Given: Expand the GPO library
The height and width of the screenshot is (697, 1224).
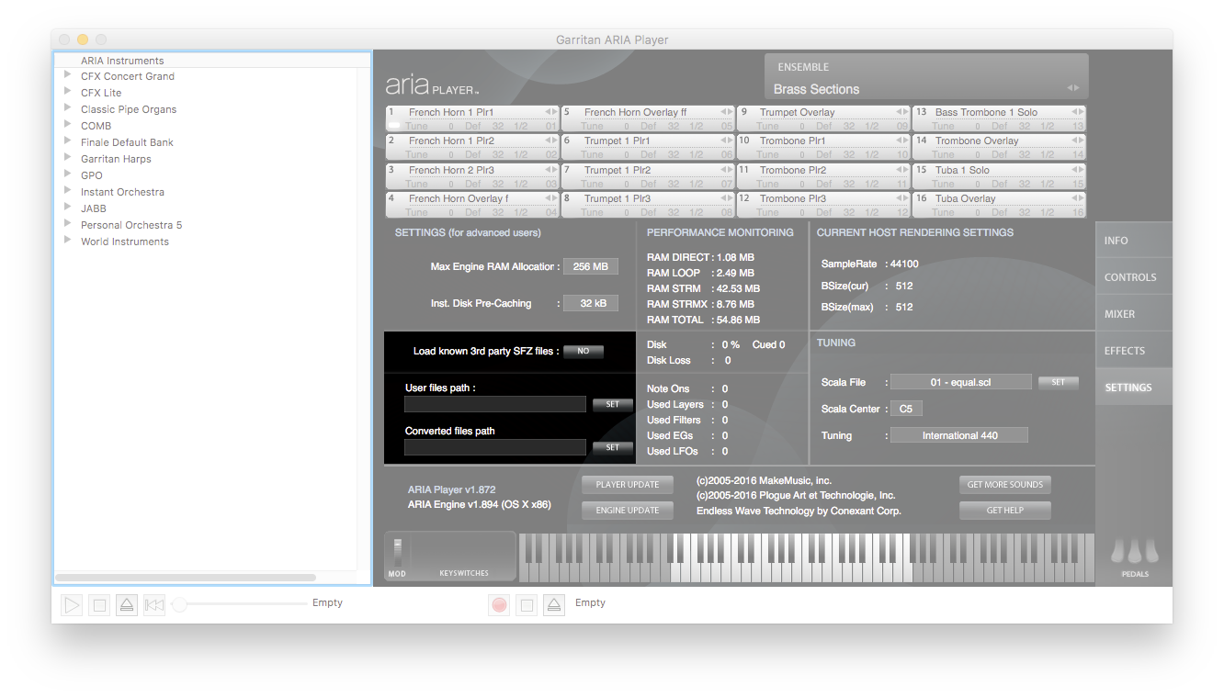Looking at the screenshot, I should click(68, 175).
